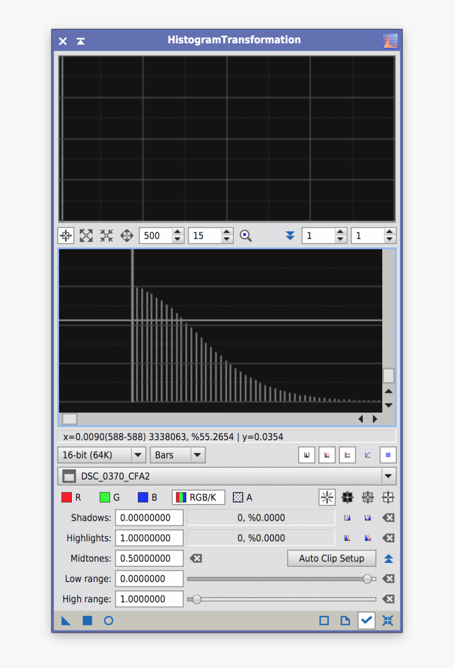Create a new process instance with the triangle icon
Image resolution: width=454 pixels, height=668 pixels.
click(x=65, y=621)
